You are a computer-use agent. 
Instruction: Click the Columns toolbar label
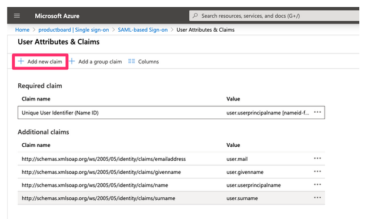pyautogui.click(x=148, y=62)
